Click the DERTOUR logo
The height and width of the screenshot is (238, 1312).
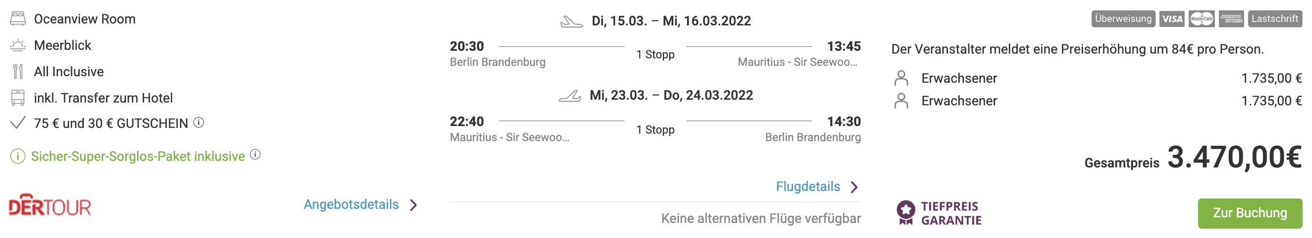click(x=50, y=205)
